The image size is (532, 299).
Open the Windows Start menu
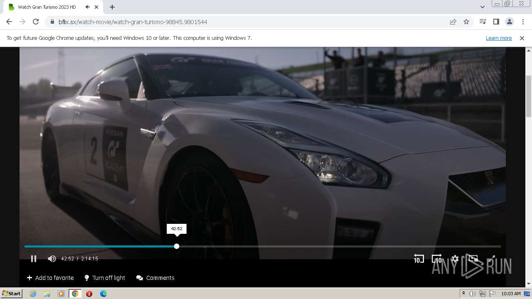[12, 293]
